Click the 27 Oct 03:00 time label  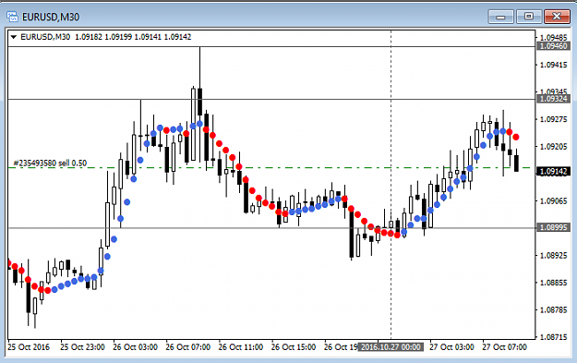(451, 346)
